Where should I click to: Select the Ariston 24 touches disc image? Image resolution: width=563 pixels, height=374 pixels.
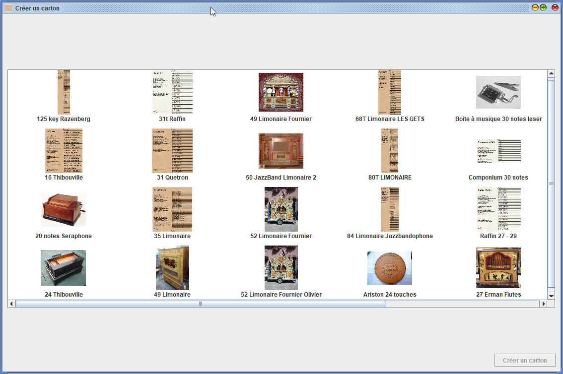pyautogui.click(x=389, y=268)
